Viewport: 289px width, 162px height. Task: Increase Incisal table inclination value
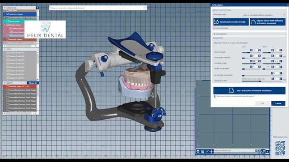coord(280,73)
